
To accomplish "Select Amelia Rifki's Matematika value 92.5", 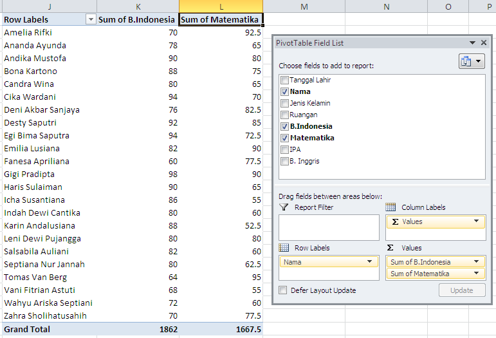I will click(221, 33).
